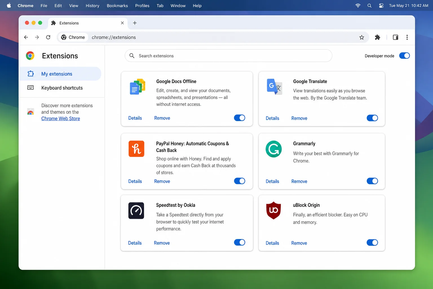Open the Chrome Web Store link
433x289 pixels.
(61, 119)
